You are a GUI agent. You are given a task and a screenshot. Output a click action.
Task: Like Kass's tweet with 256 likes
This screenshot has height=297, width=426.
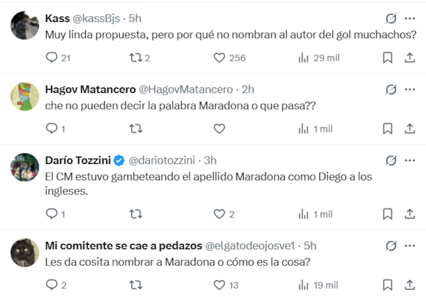pos(219,58)
